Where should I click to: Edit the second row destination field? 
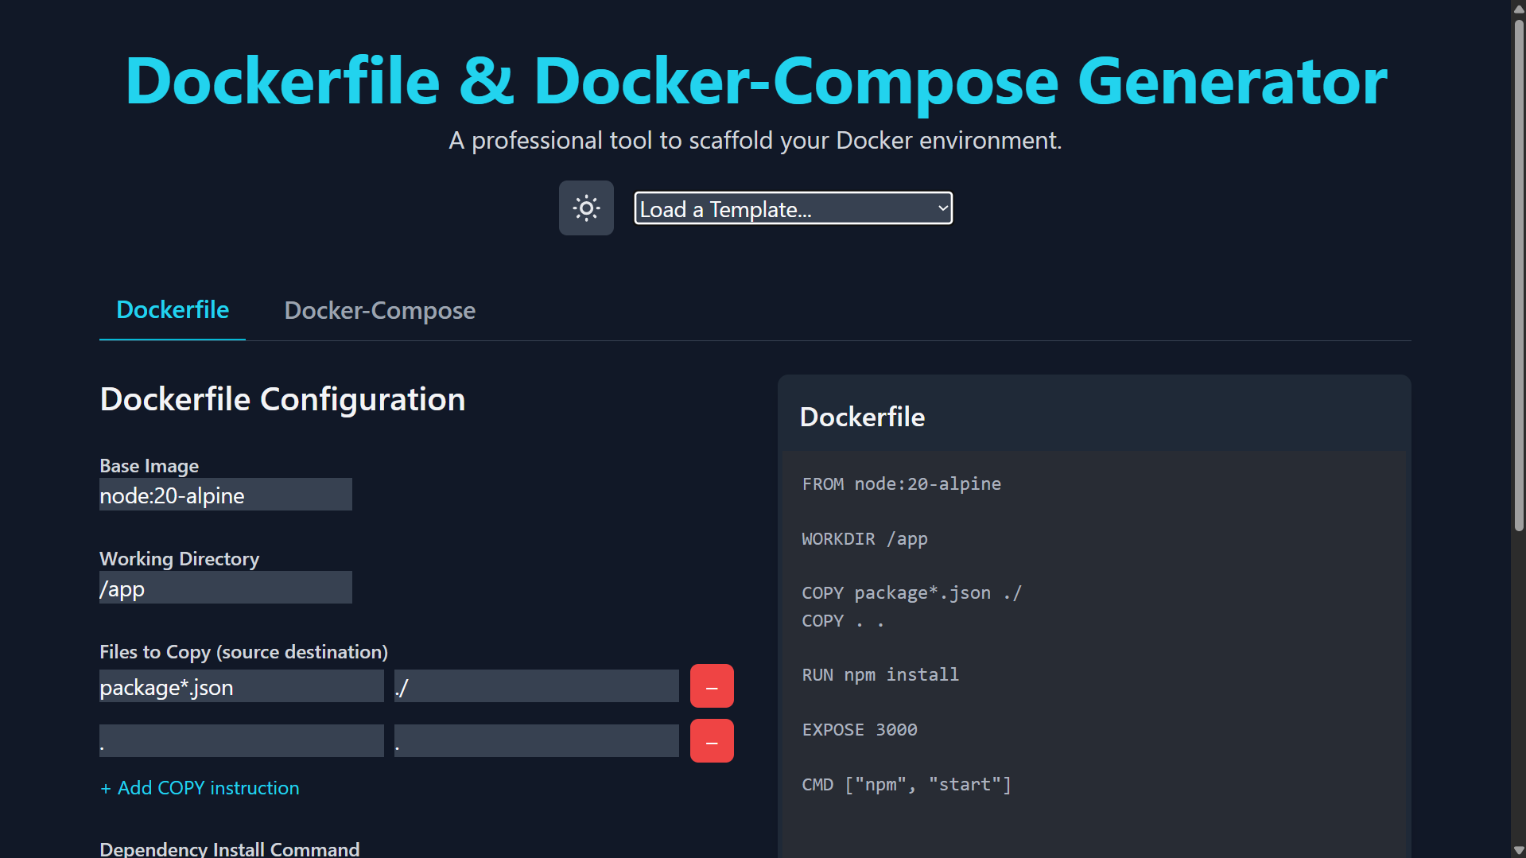537,741
